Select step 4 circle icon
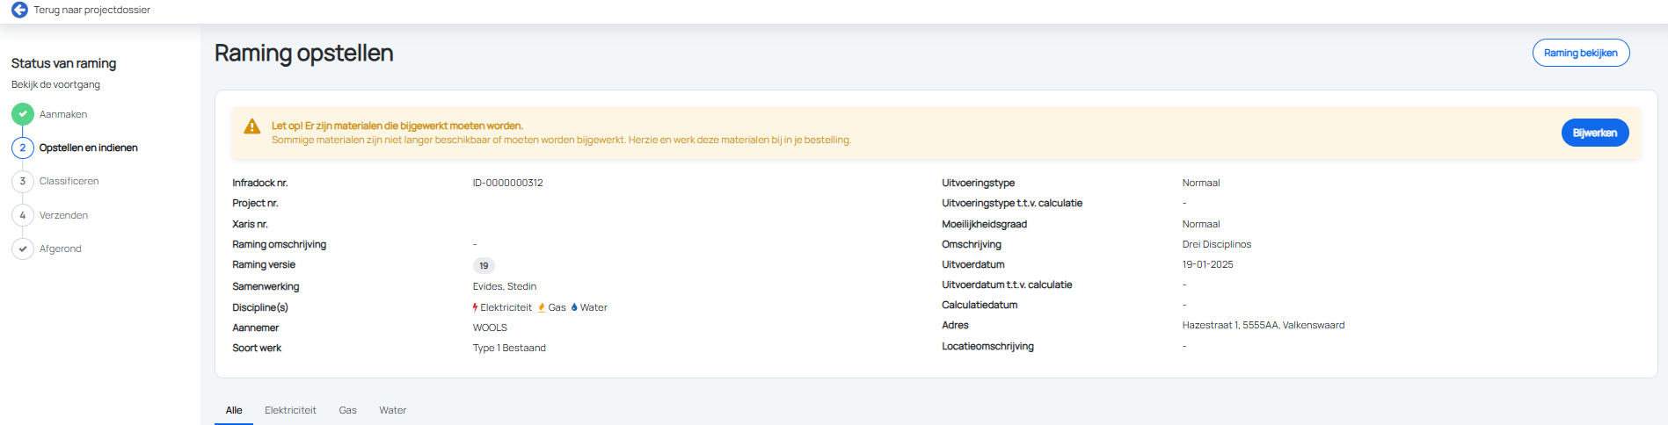 point(23,215)
